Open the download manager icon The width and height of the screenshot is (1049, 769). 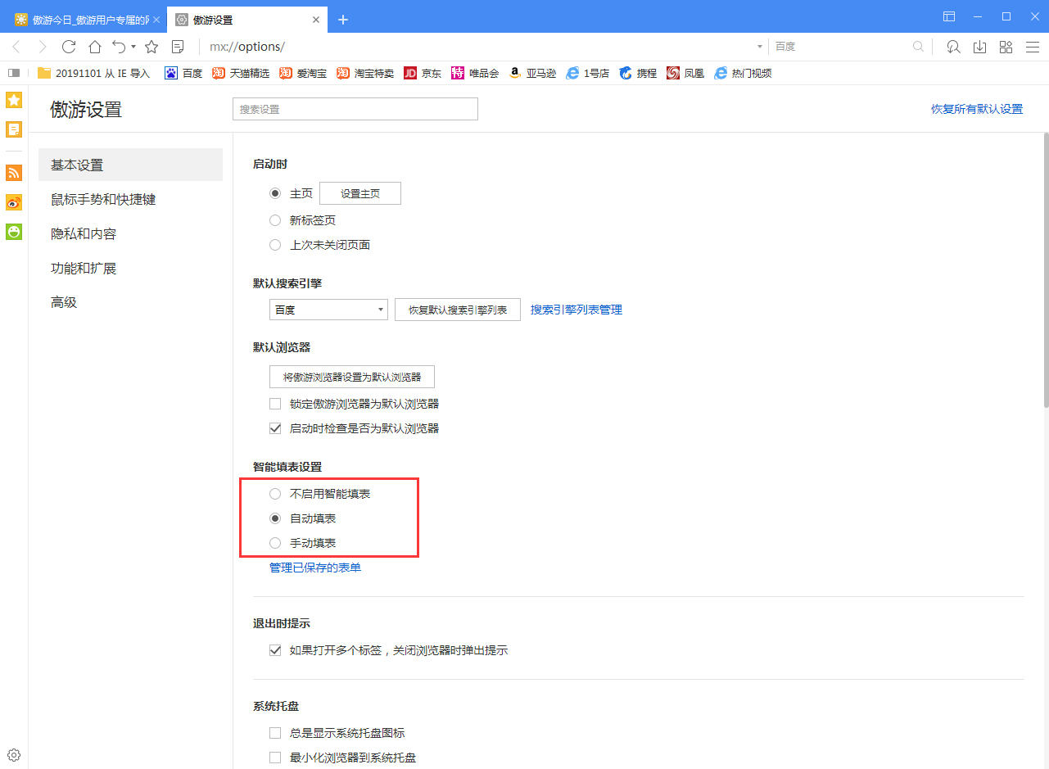[x=979, y=47]
